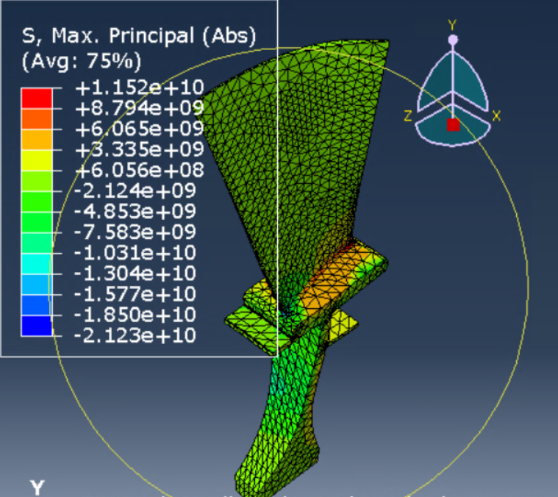Click the legend value -1.031e+10
Viewport: 558px width, 497px height.
[x=135, y=253]
